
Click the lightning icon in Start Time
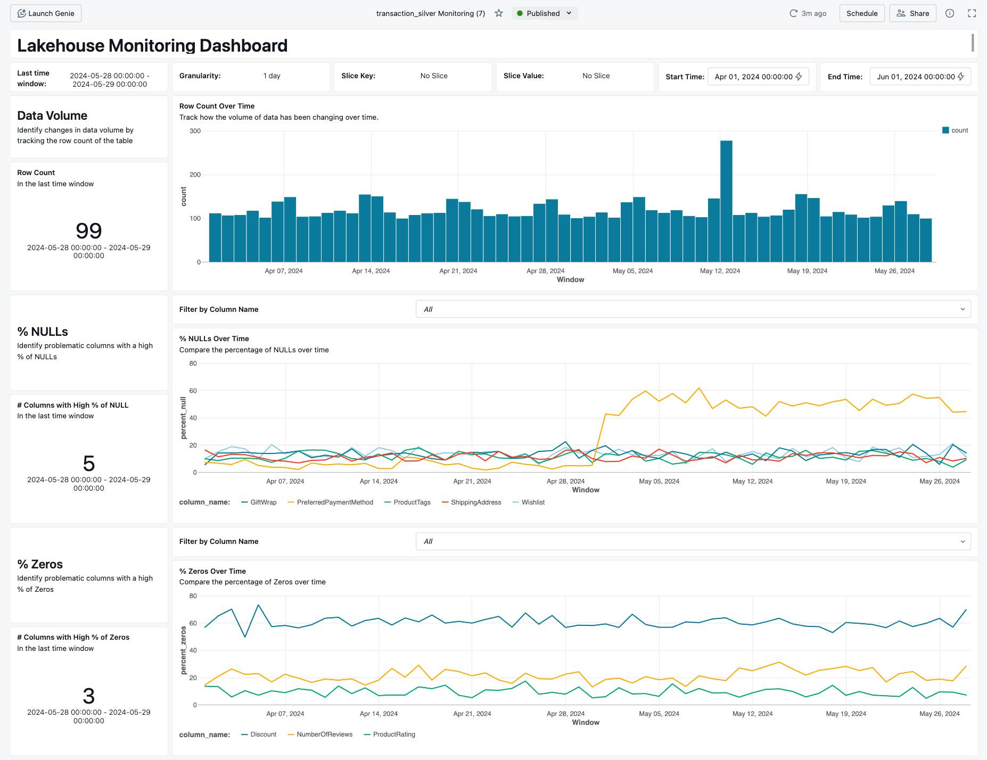[799, 77]
